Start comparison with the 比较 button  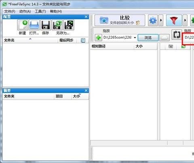[x=120, y=21]
